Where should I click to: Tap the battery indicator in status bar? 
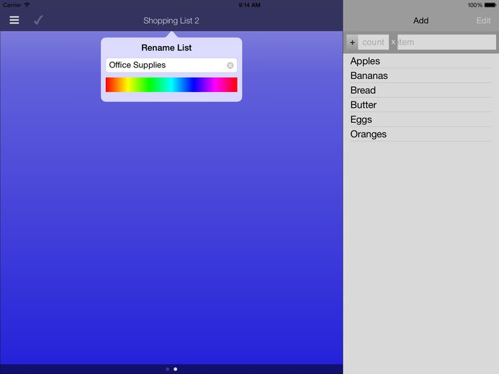(490, 5)
